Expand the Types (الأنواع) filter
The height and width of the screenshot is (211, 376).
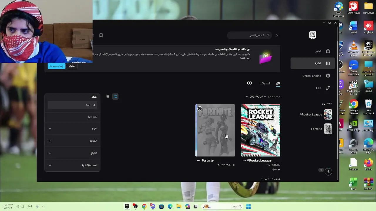pyautogui.click(x=72, y=153)
